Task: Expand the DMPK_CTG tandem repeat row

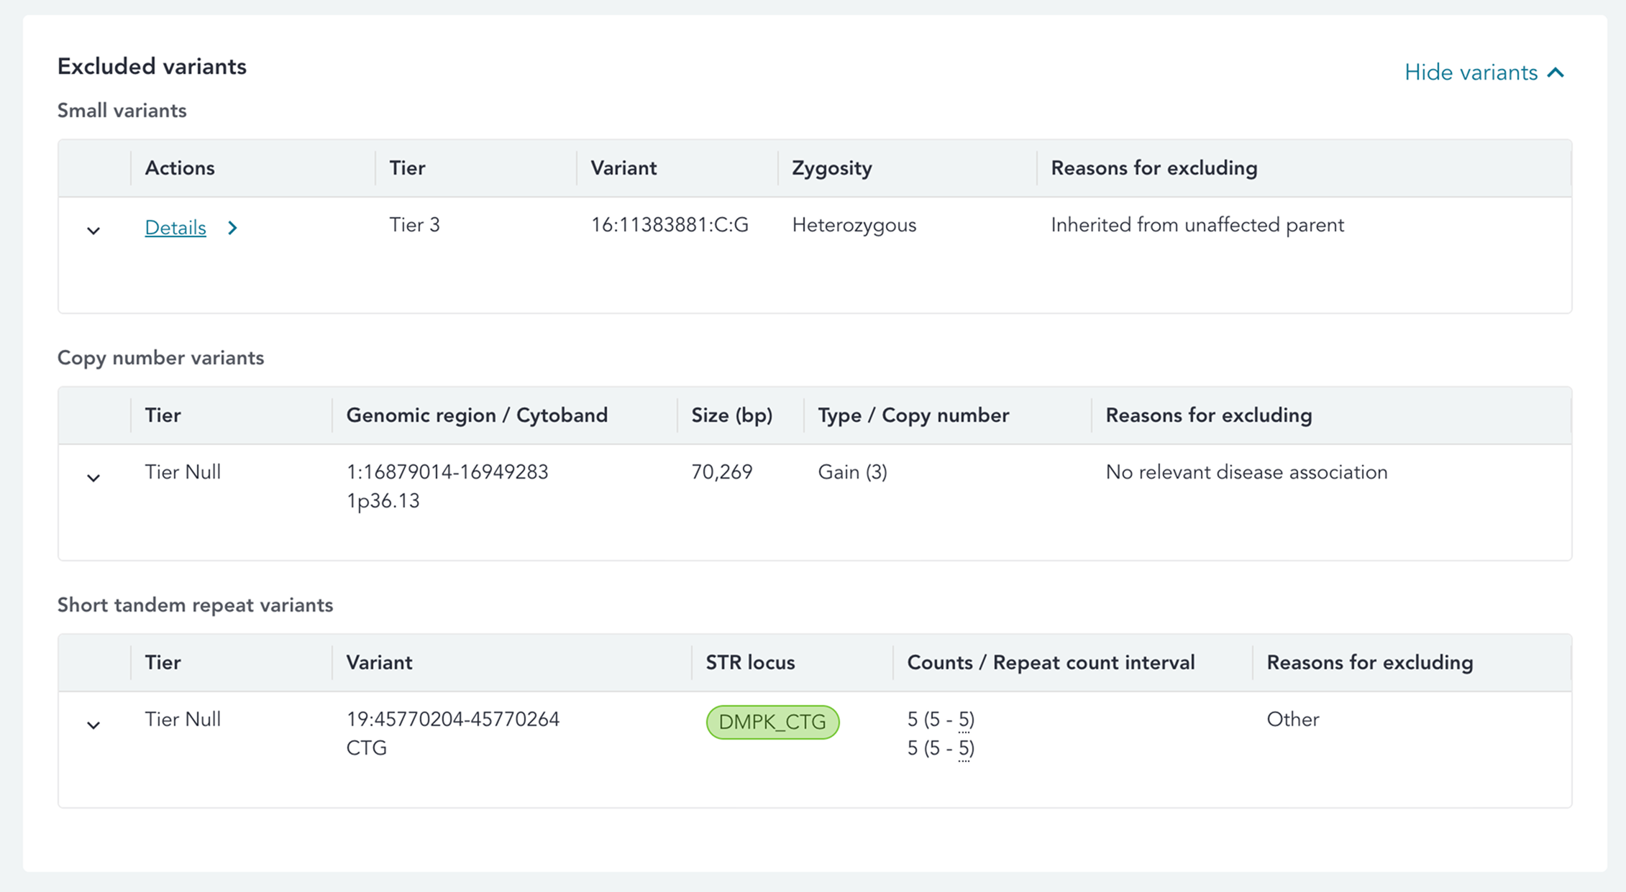Action: (93, 725)
